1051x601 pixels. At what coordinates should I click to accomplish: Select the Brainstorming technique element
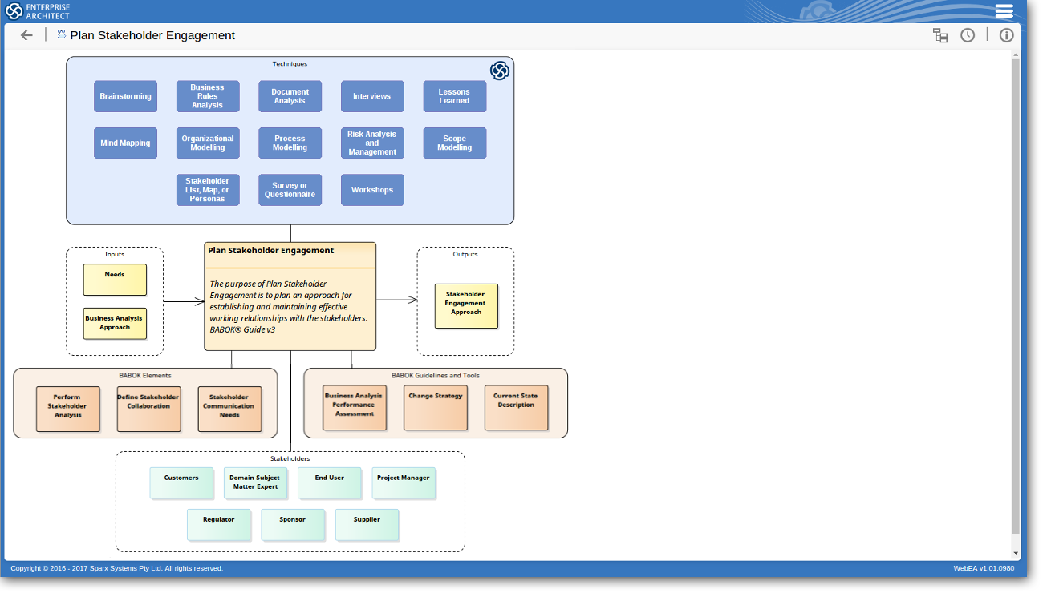(125, 96)
